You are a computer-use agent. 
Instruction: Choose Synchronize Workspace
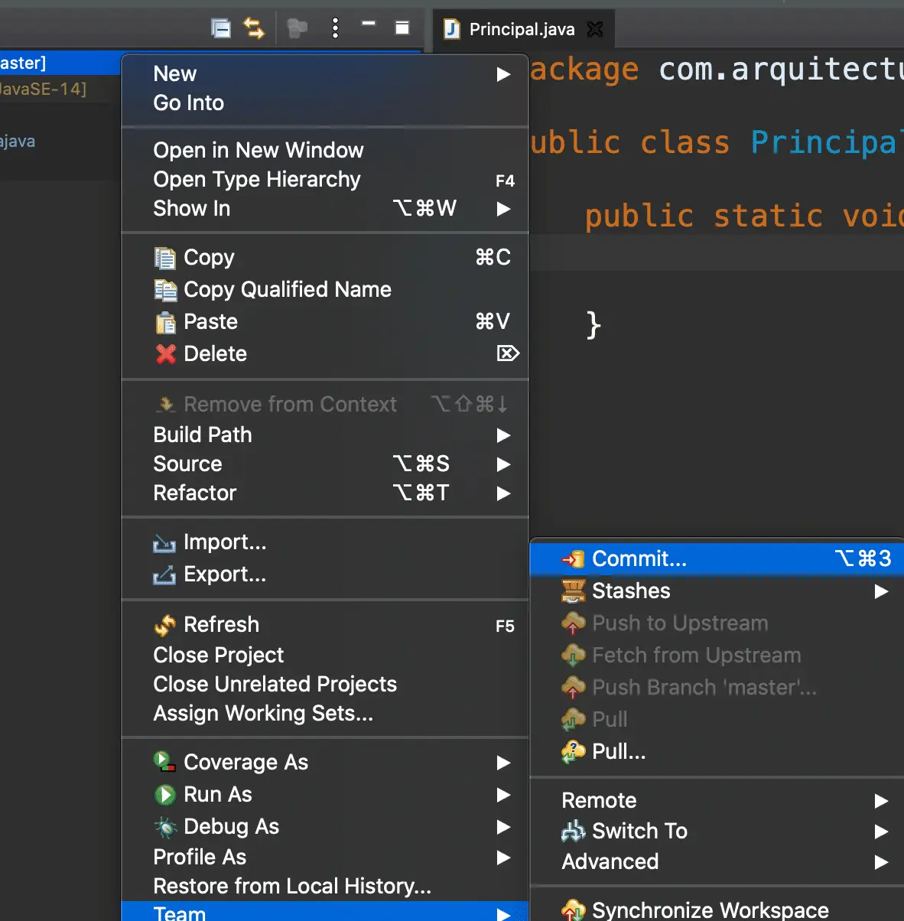(x=710, y=910)
